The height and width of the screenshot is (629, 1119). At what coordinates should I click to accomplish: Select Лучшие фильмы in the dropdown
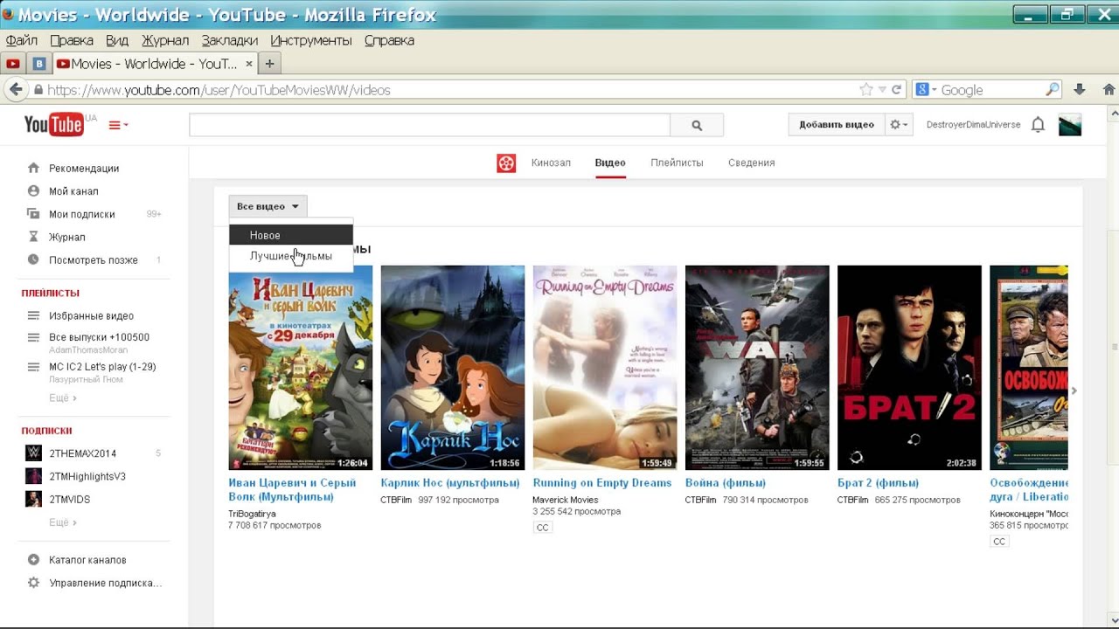(291, 257)
